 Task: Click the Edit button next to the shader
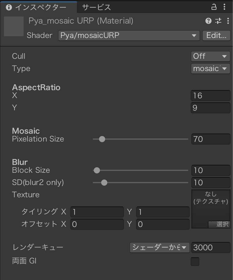click(216, 36)
